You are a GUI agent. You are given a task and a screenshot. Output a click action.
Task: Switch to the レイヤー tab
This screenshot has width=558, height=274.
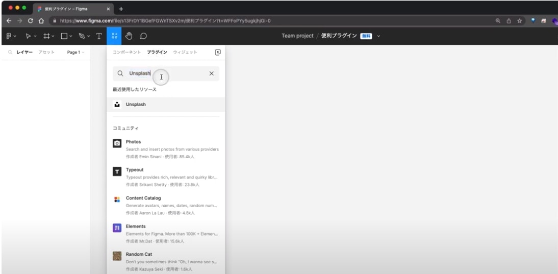(x=24, y=53)
